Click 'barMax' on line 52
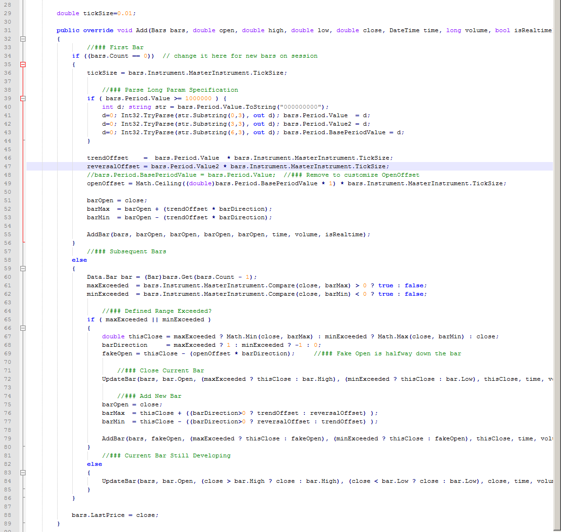Viewport: 561px width, 532px height. coord(98,209)
